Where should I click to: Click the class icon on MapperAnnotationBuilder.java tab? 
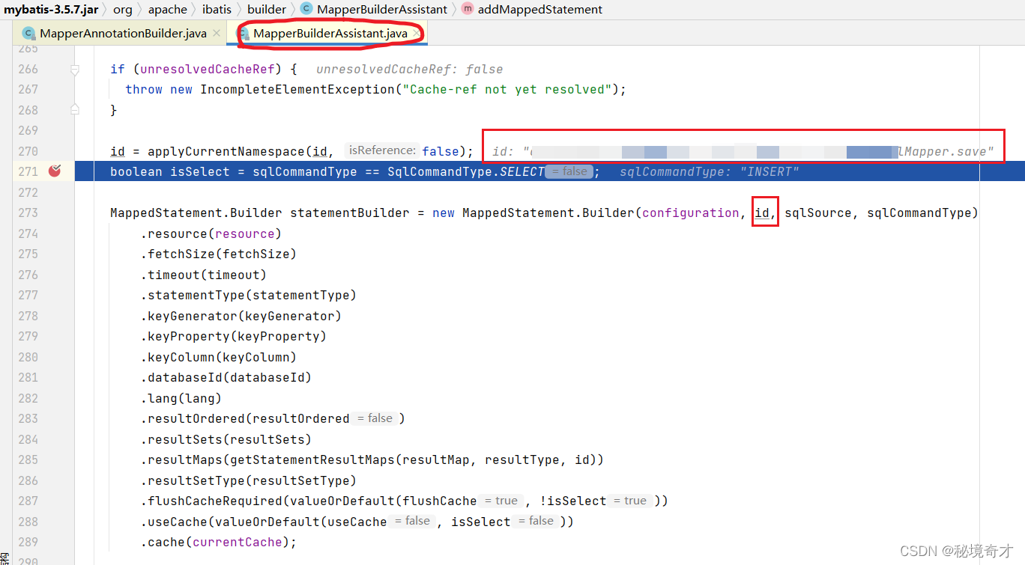click(29, 34)
